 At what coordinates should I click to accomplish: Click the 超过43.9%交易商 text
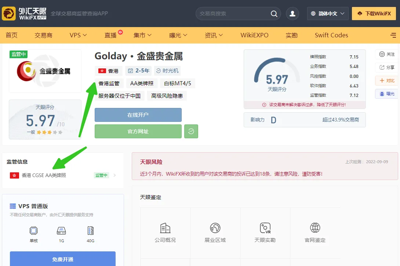(341, 120)
